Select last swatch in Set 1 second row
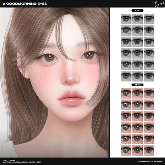The width and height of the screenshot is (165, 165). click(149, 30)
